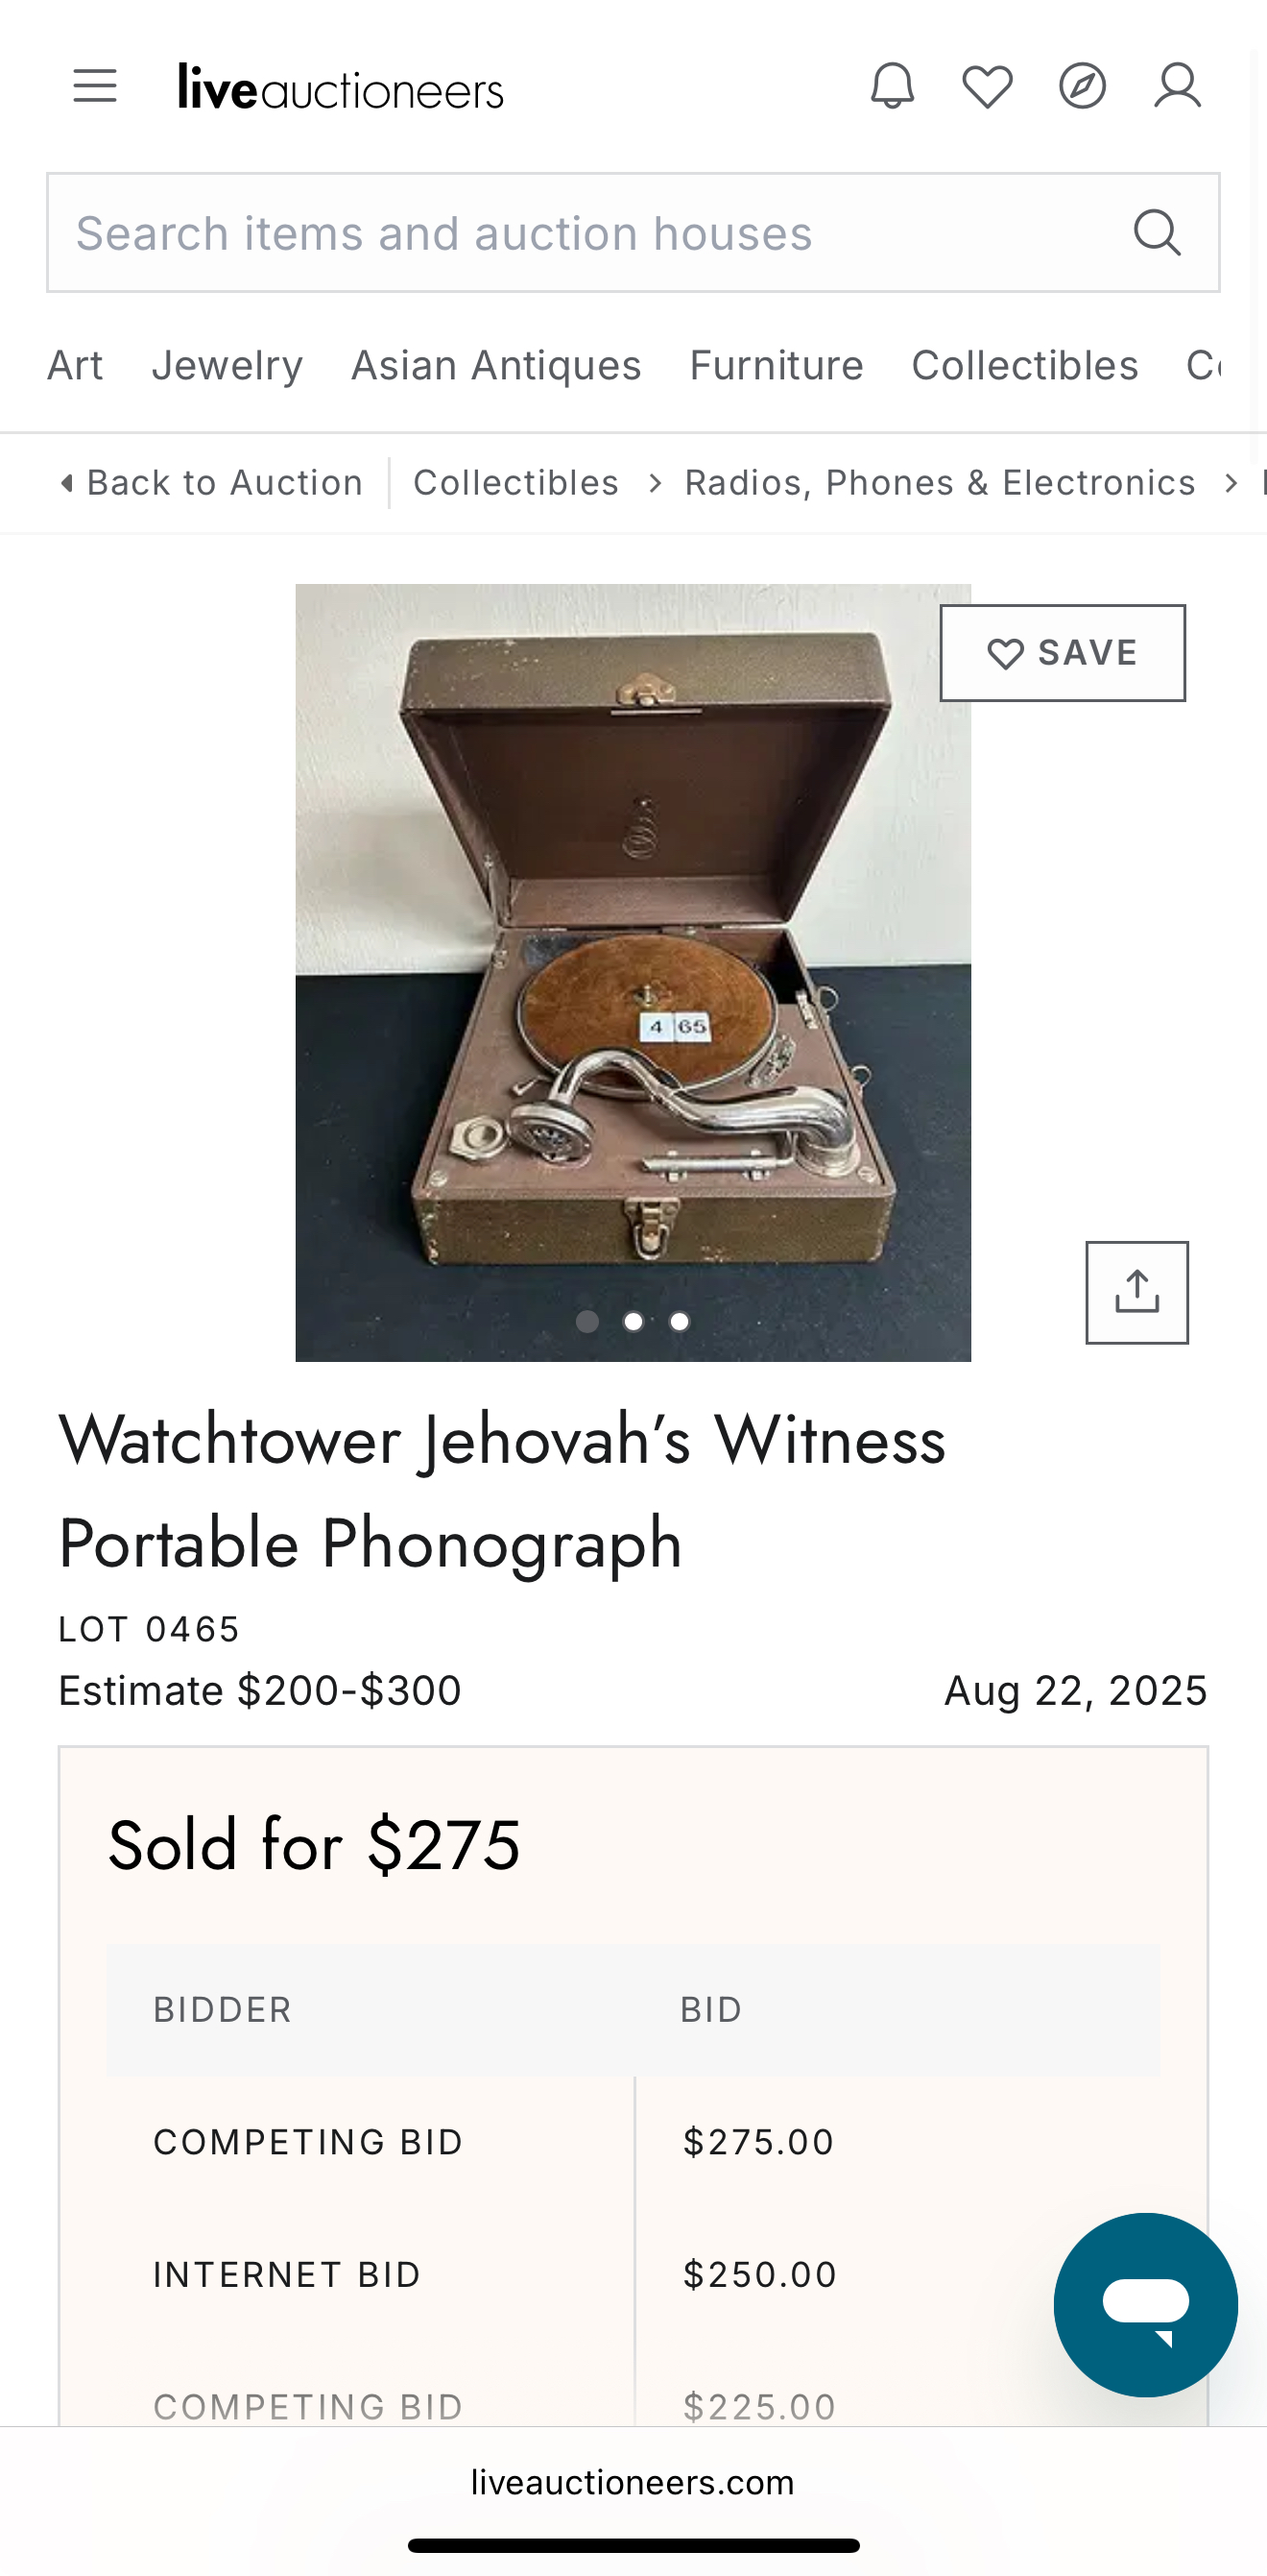
Task: Select the Asian Antiques category
Action: pos(495,366)
